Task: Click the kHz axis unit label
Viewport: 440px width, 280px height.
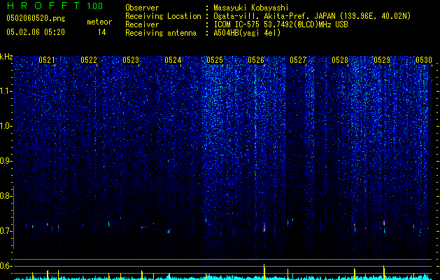Action: point(6,57)
